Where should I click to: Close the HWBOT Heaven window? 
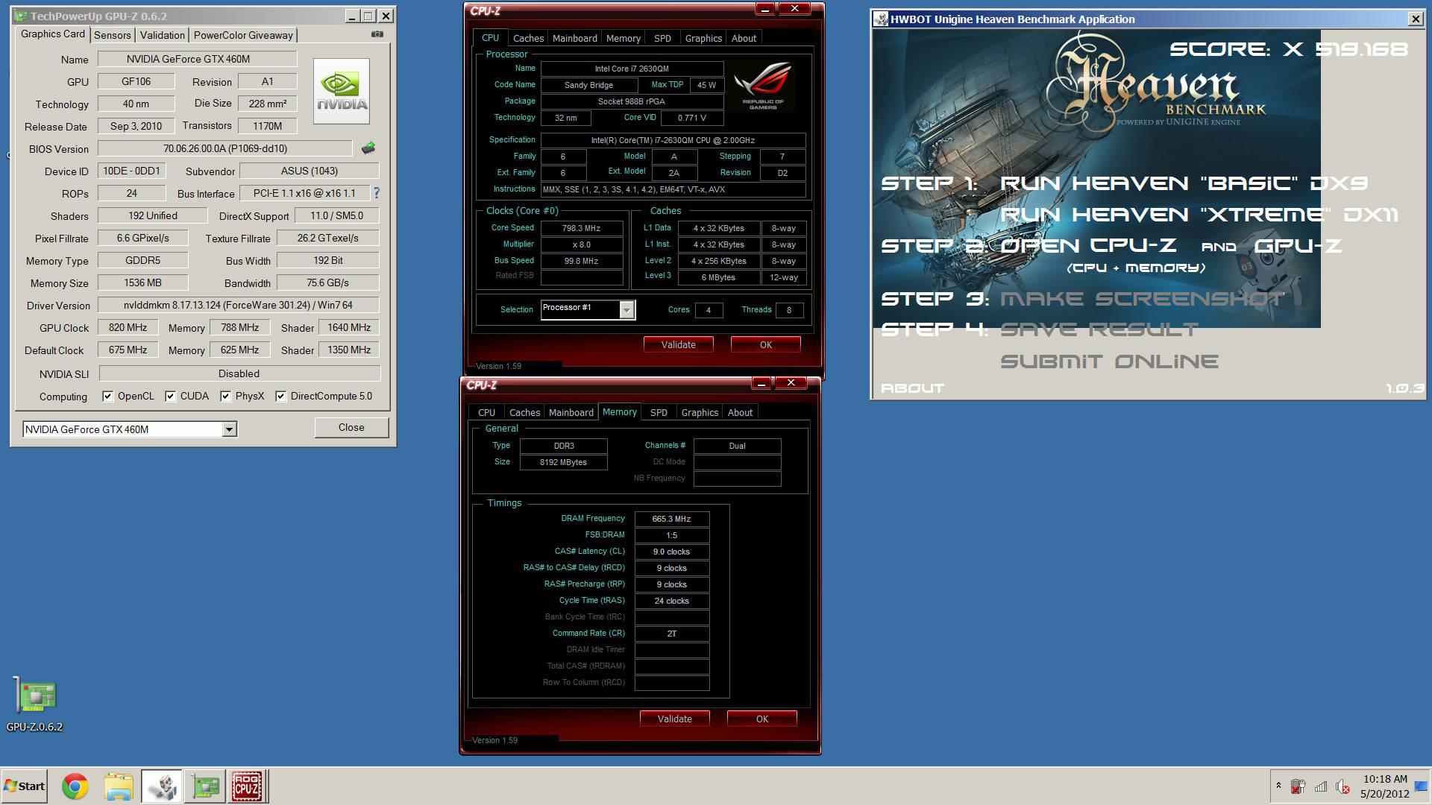[1415, 19]
